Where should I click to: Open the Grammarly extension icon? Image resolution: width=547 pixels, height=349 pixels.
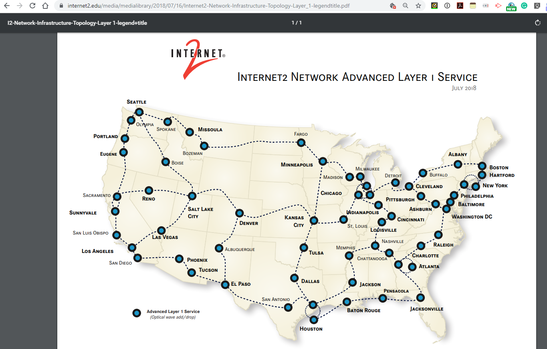pyautogui.click(x=524, y=6)
